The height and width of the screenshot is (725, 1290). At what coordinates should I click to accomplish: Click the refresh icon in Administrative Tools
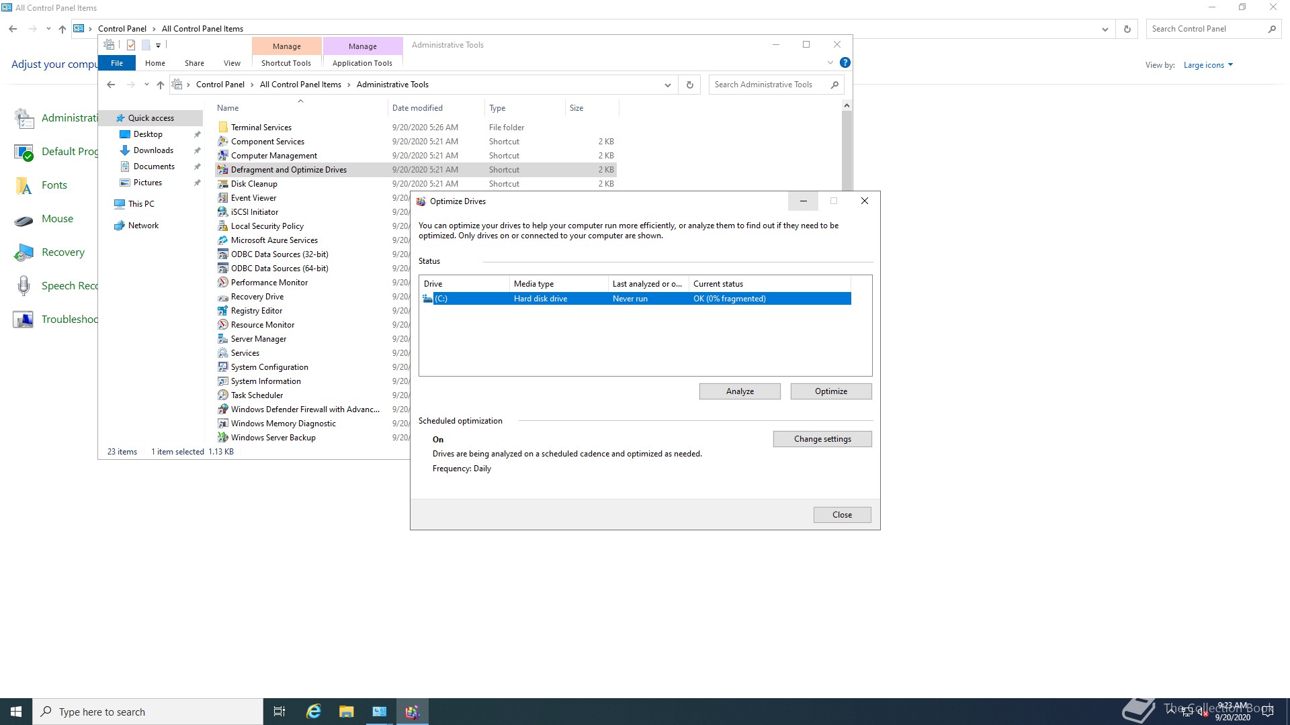coord(689,85)
